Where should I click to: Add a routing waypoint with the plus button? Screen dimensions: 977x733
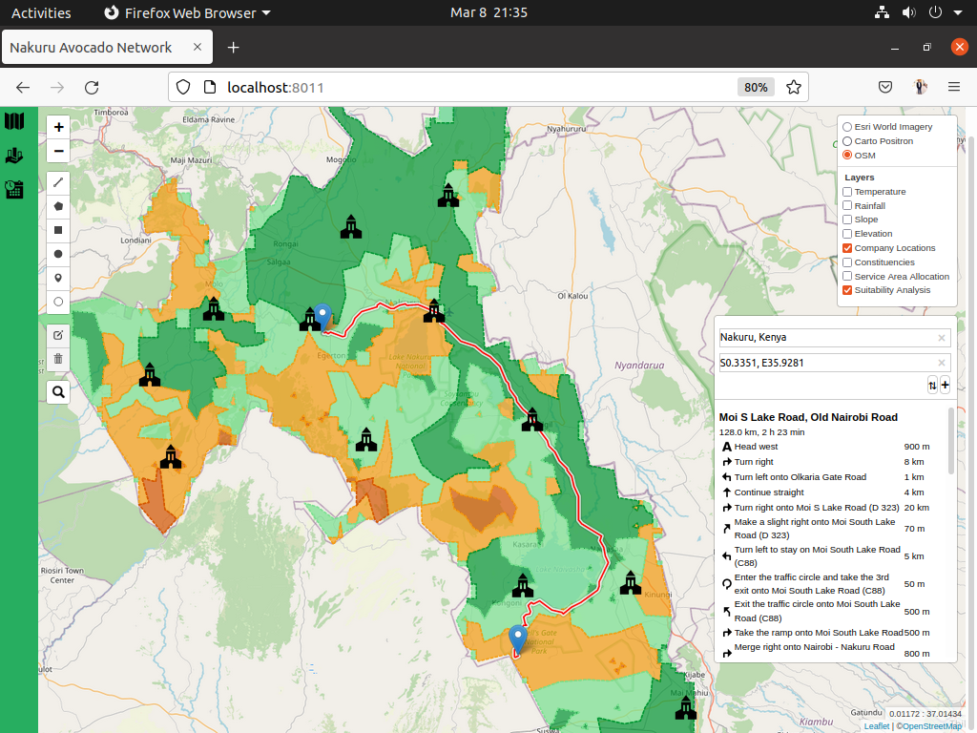945,385
